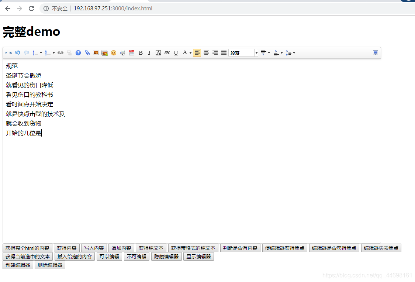Apply the character border icon
The width and height of the screenshot is (415, 282).
point(158,53)
